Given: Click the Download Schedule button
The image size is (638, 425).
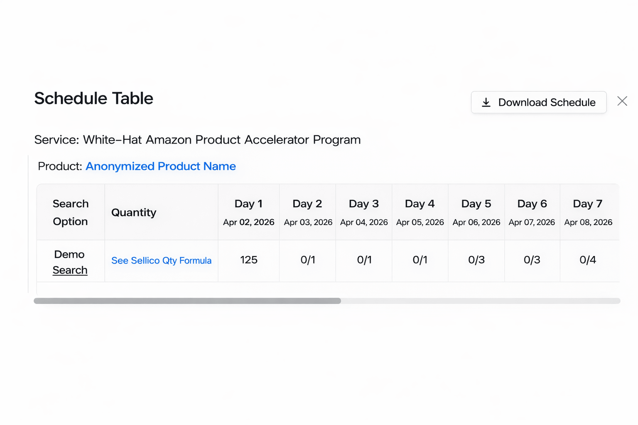Looking at the screenshot, I should point(538,103).
